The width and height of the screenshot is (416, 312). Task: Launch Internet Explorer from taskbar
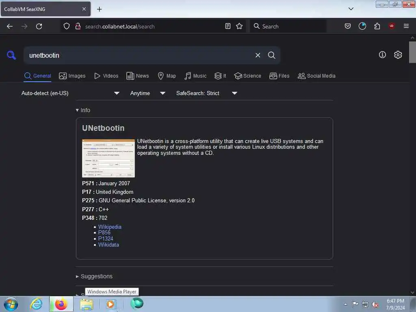point(36,304)
